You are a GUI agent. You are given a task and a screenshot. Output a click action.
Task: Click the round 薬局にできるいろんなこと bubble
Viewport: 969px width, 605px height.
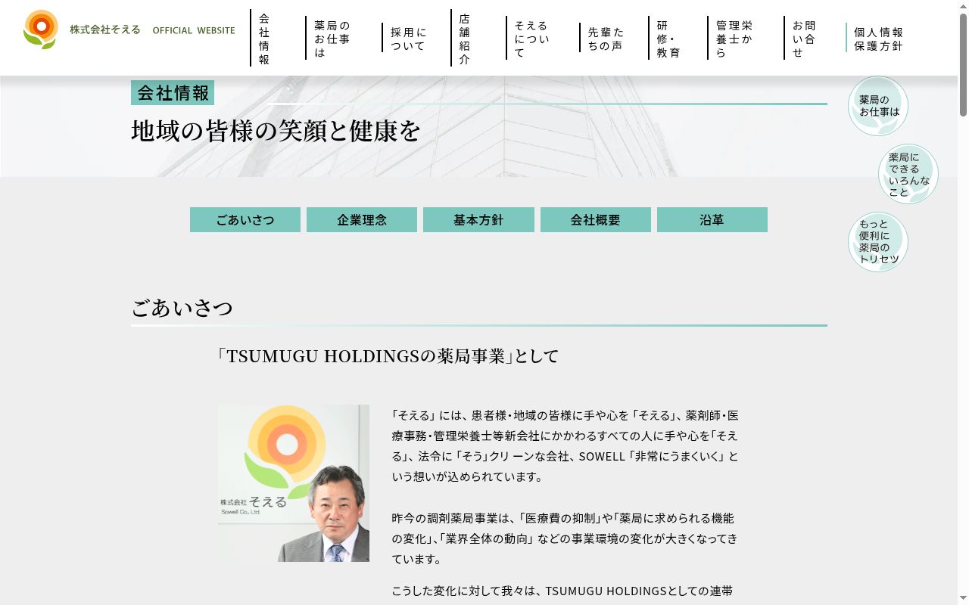click(x=908, y=174)
